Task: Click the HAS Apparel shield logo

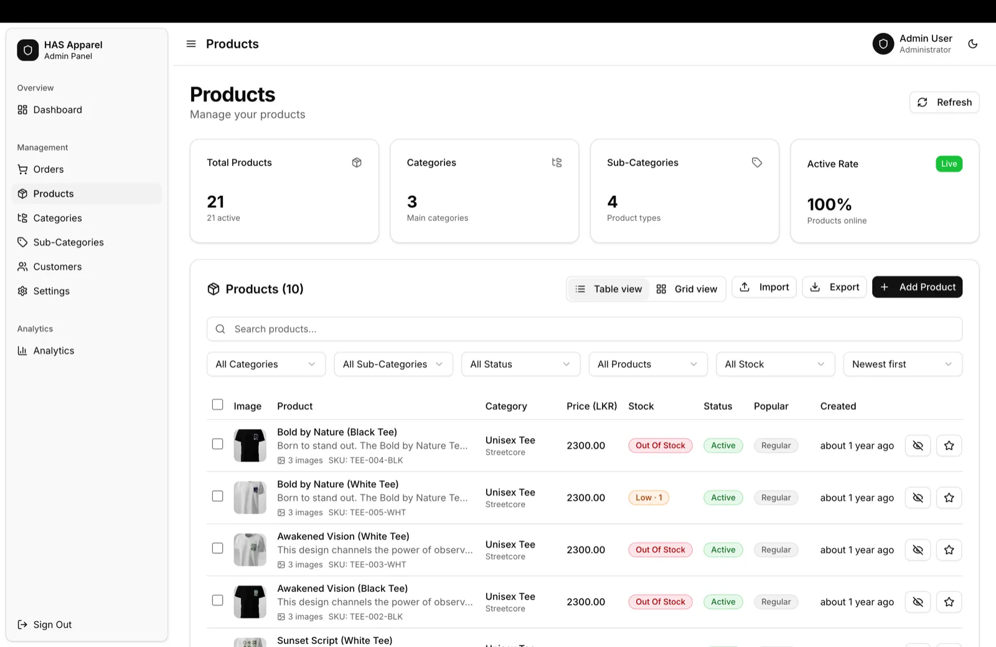Action: pyautogui.click(x=28, y=50)
